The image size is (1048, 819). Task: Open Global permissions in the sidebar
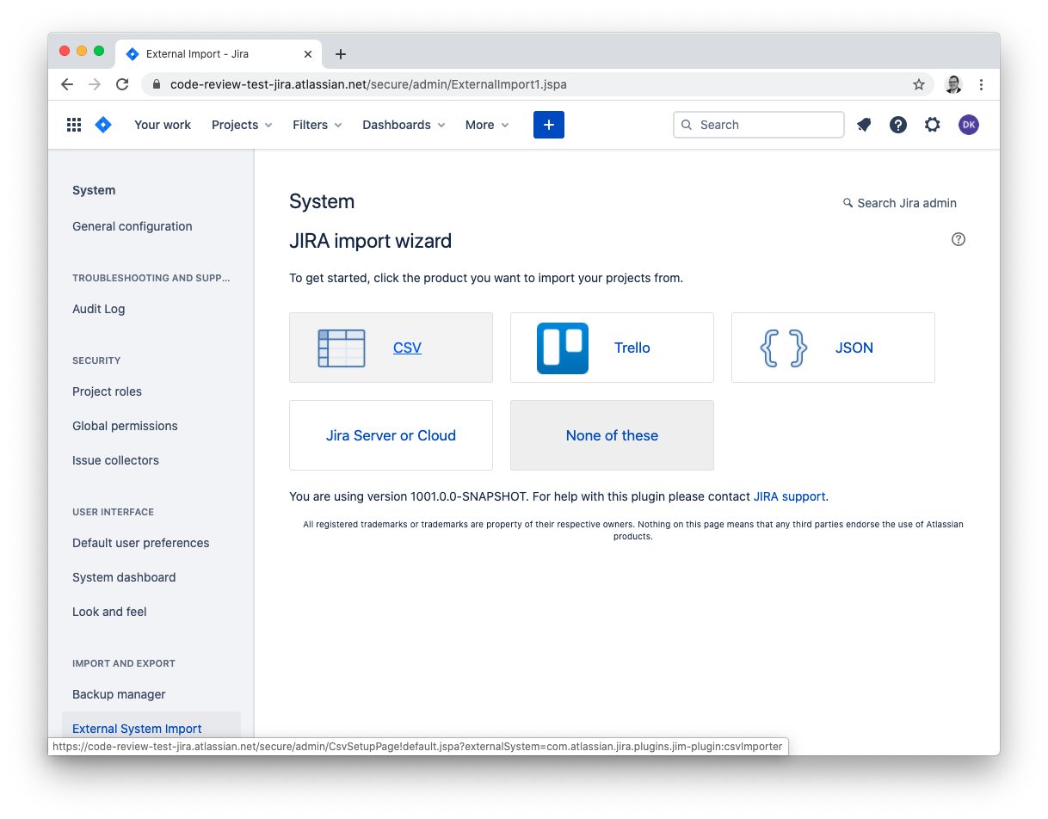[125, 426]
